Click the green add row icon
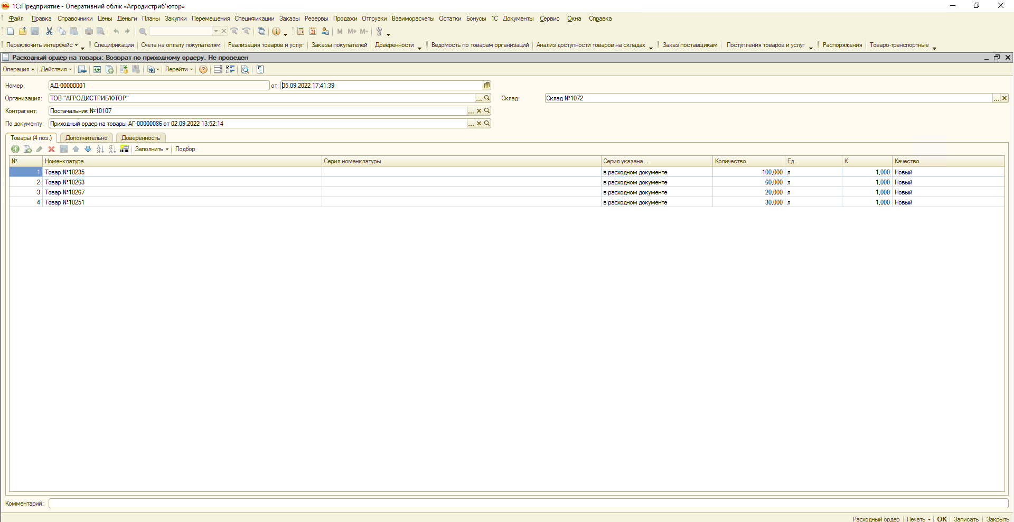The height and width of the screenshot is (522, 1014). click(15, 150)
